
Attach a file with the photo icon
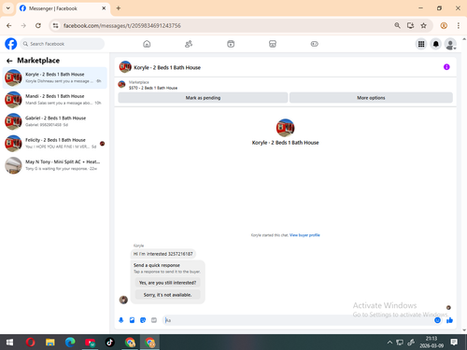pos(132,320)
